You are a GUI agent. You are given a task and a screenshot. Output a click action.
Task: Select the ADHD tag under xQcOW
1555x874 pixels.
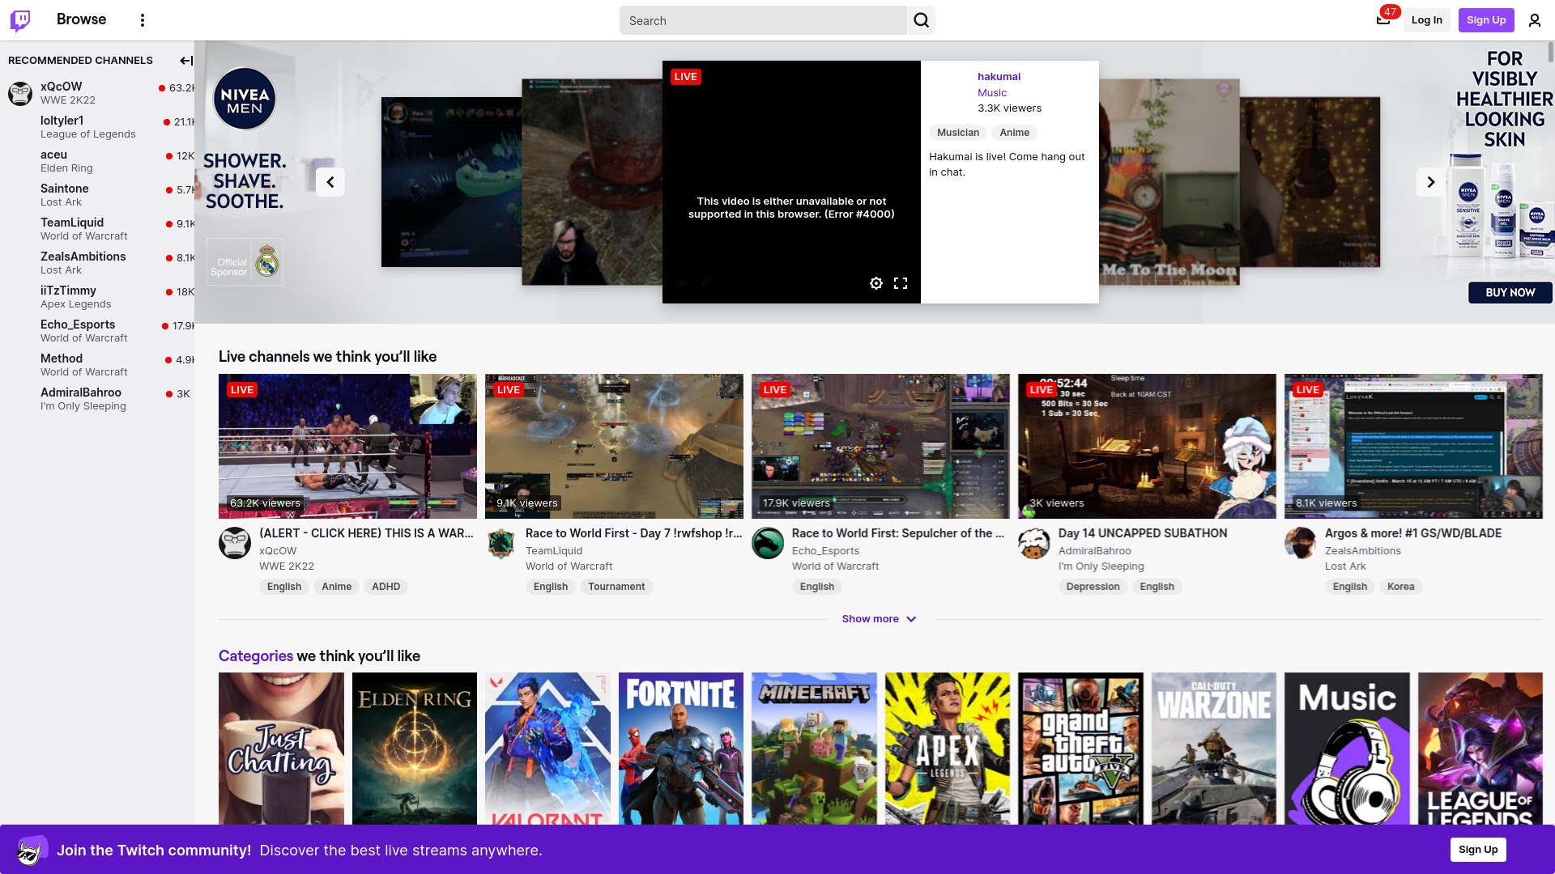(x=386, y=587)
